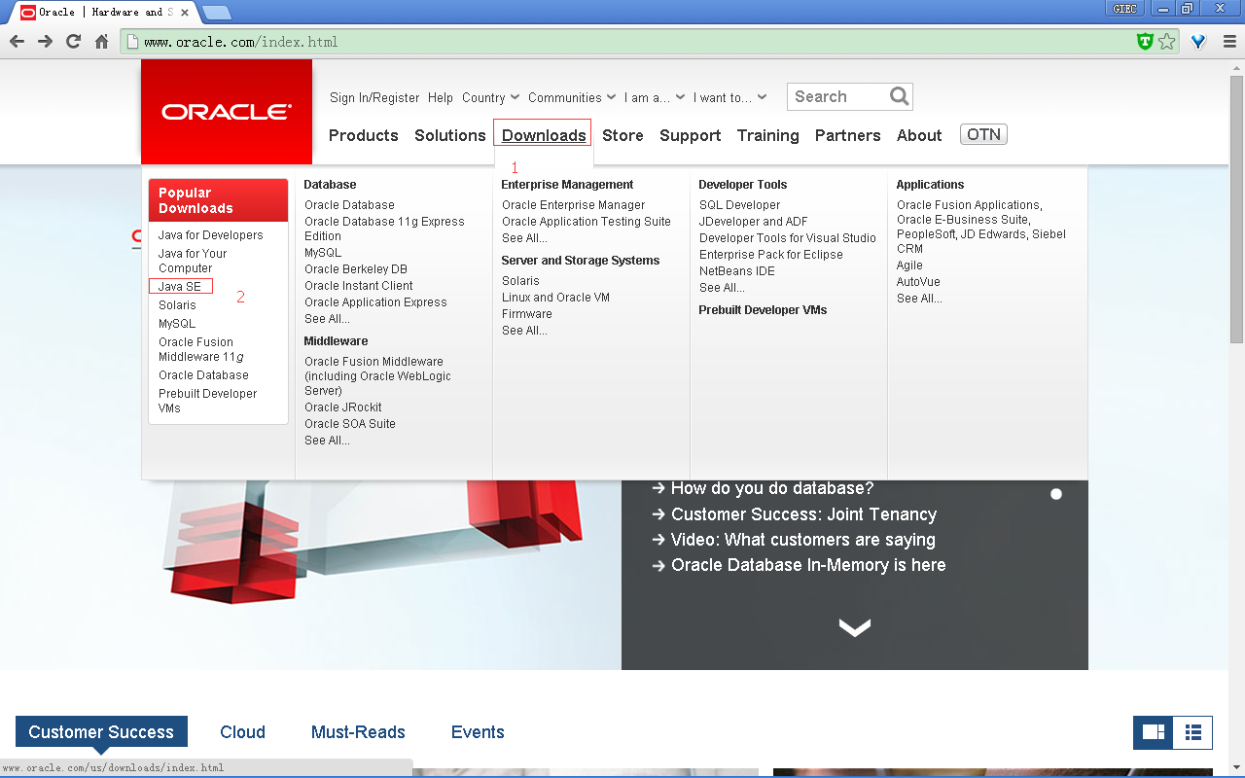1245x778 pixels.
Task: Click Linux and Oracle VM link
Action: [555, 298]
